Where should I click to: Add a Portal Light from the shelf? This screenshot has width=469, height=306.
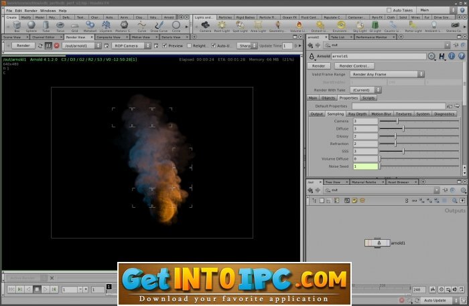click(x=413, y=26)
